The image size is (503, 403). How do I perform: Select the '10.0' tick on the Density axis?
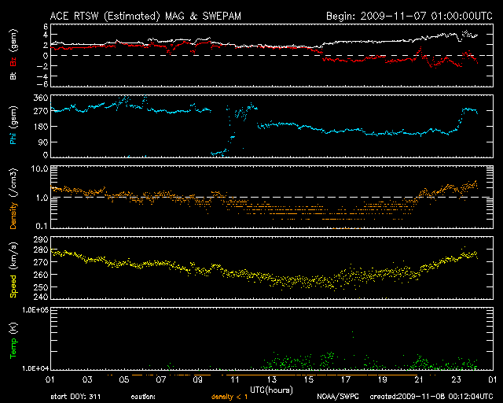tap(40, 168)
